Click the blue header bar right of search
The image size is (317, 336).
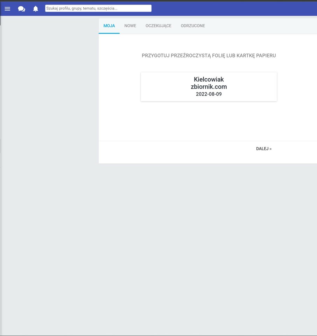click(234, 8)
